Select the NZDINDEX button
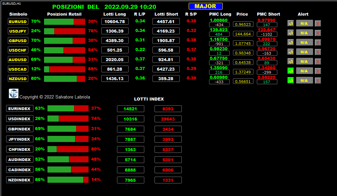 tap(19, 180)
